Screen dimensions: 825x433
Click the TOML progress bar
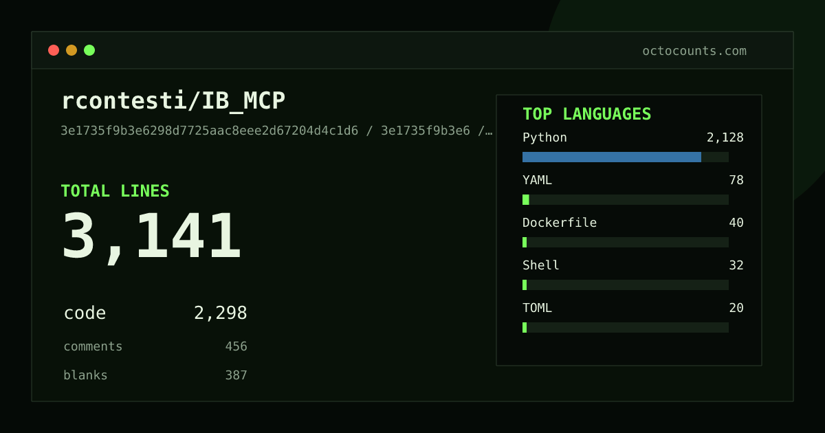click(x=626, y=327)
